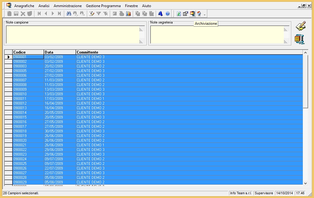Open the Anagrafiche menu
The height and width of the screenshot is (198, 314).
pyautogui.click(x=24, y=6)
